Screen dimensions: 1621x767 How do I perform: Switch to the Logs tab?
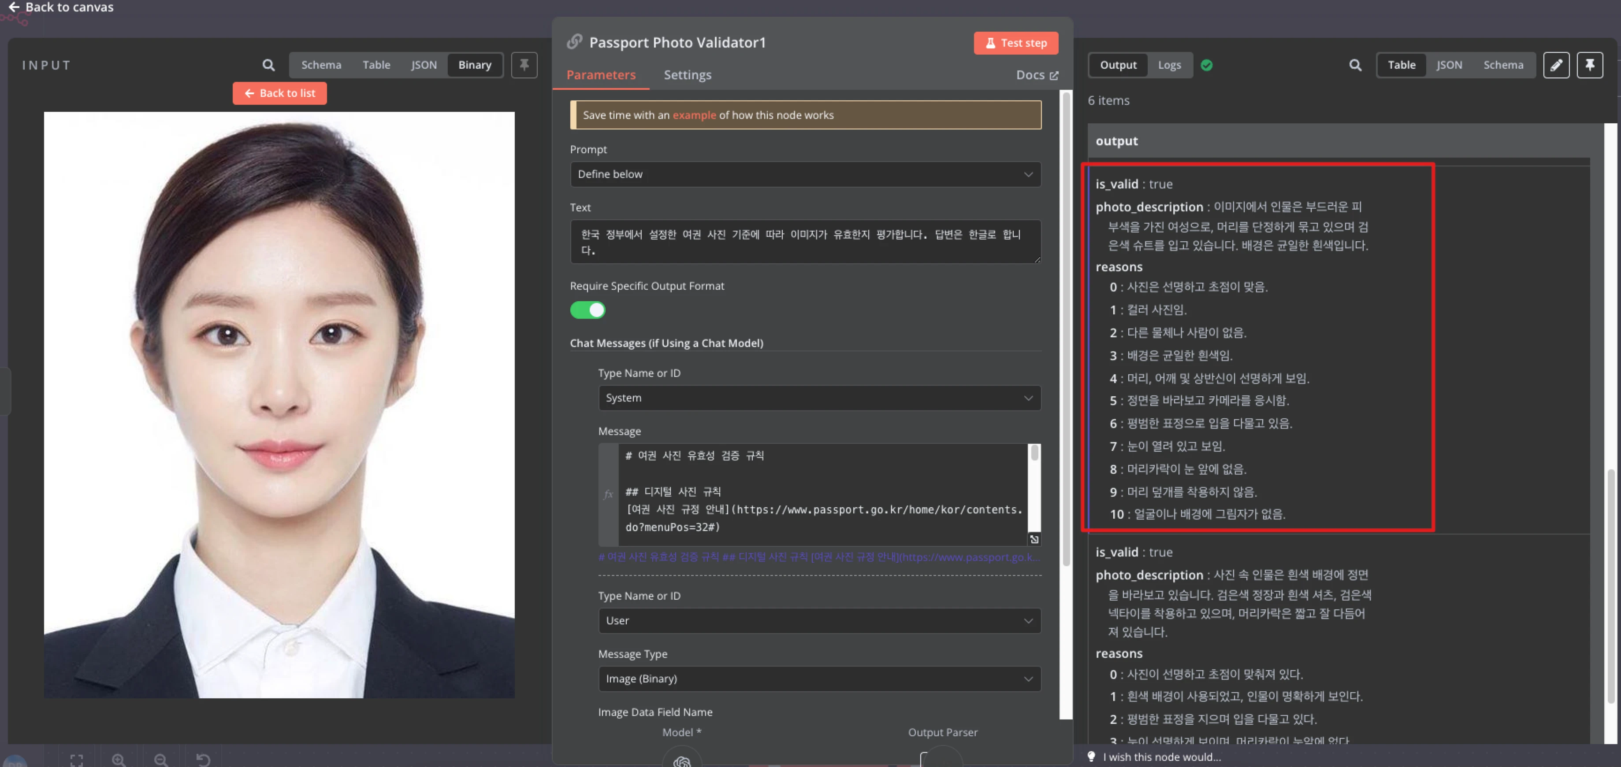click(x=1169, y=65)
